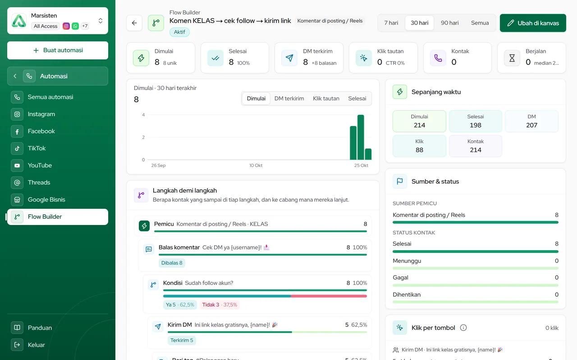Click the Marsisten logo icon
Image resolution: width=577 pixels, height=360 pixels.
click(19, 21)
